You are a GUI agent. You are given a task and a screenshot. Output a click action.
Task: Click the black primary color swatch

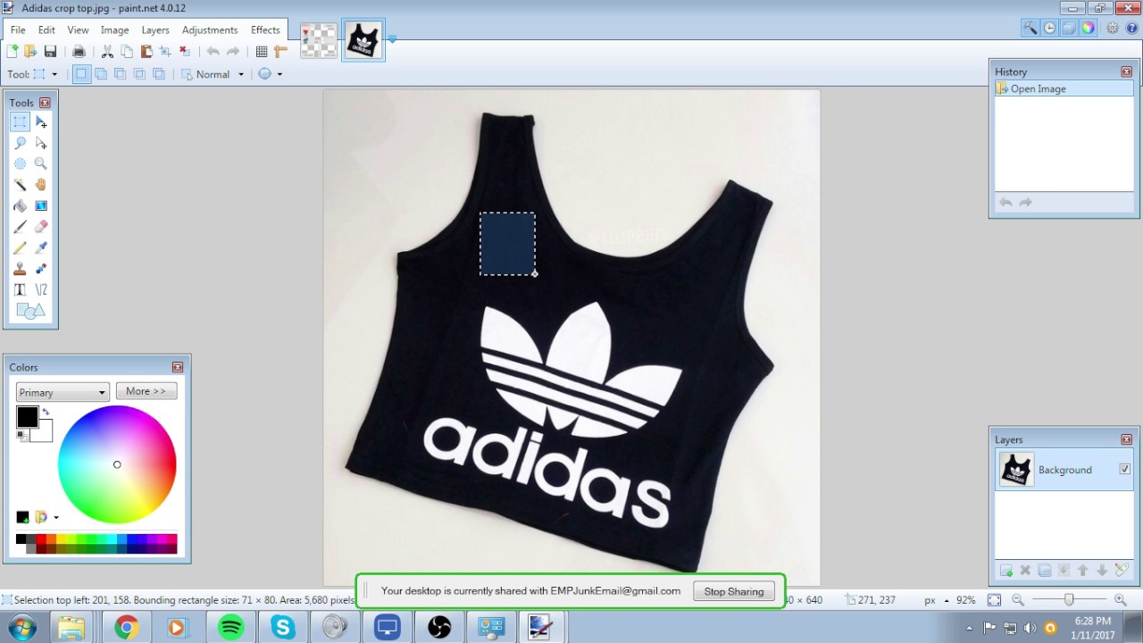27,417
